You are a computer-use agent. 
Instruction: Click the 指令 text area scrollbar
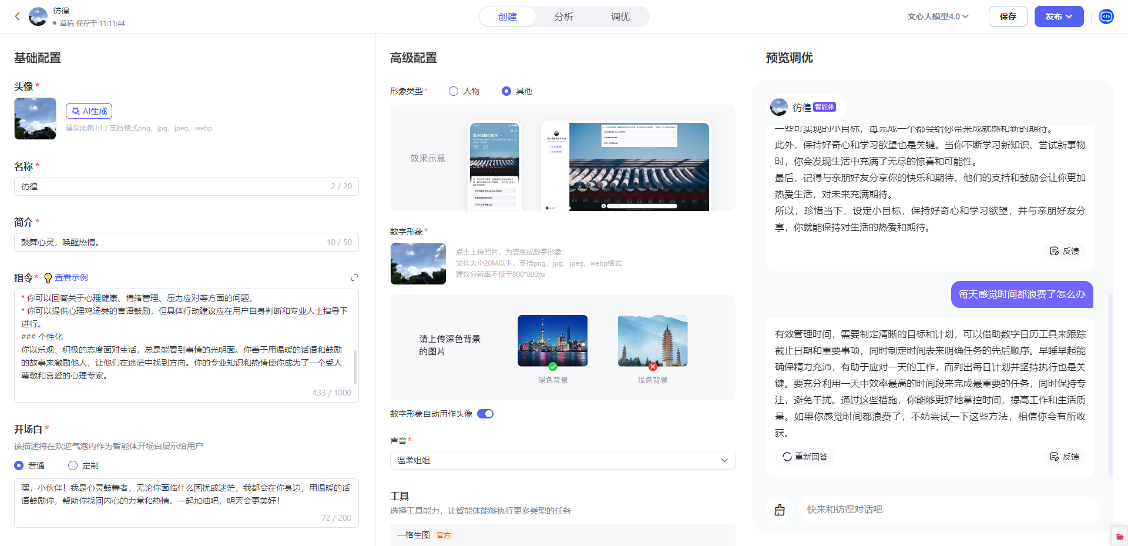pos(355,367)
